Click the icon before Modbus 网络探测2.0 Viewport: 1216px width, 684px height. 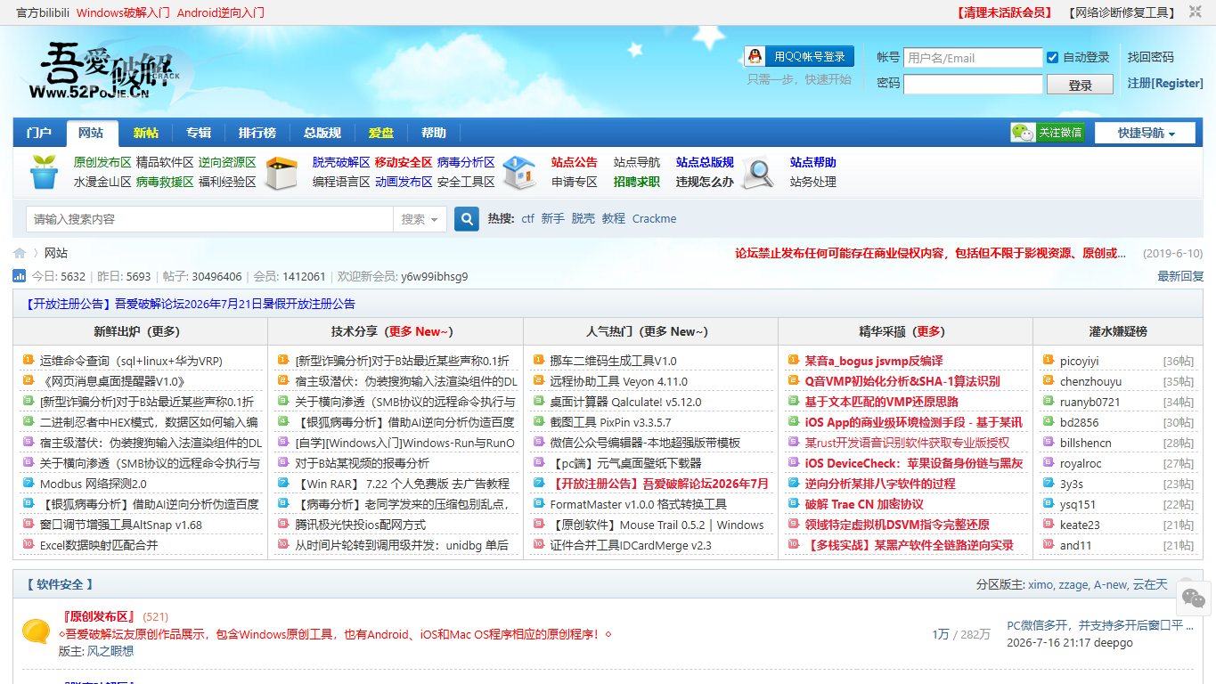[28, 484]
